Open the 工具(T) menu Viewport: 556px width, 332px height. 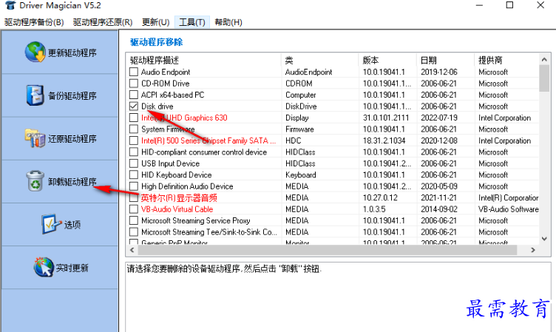click(191, 22)
